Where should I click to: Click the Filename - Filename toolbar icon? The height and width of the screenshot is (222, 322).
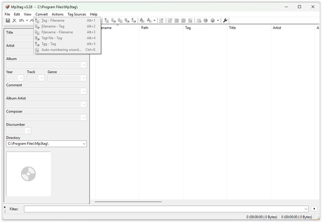pyautogui.click(x=120, y=21)
